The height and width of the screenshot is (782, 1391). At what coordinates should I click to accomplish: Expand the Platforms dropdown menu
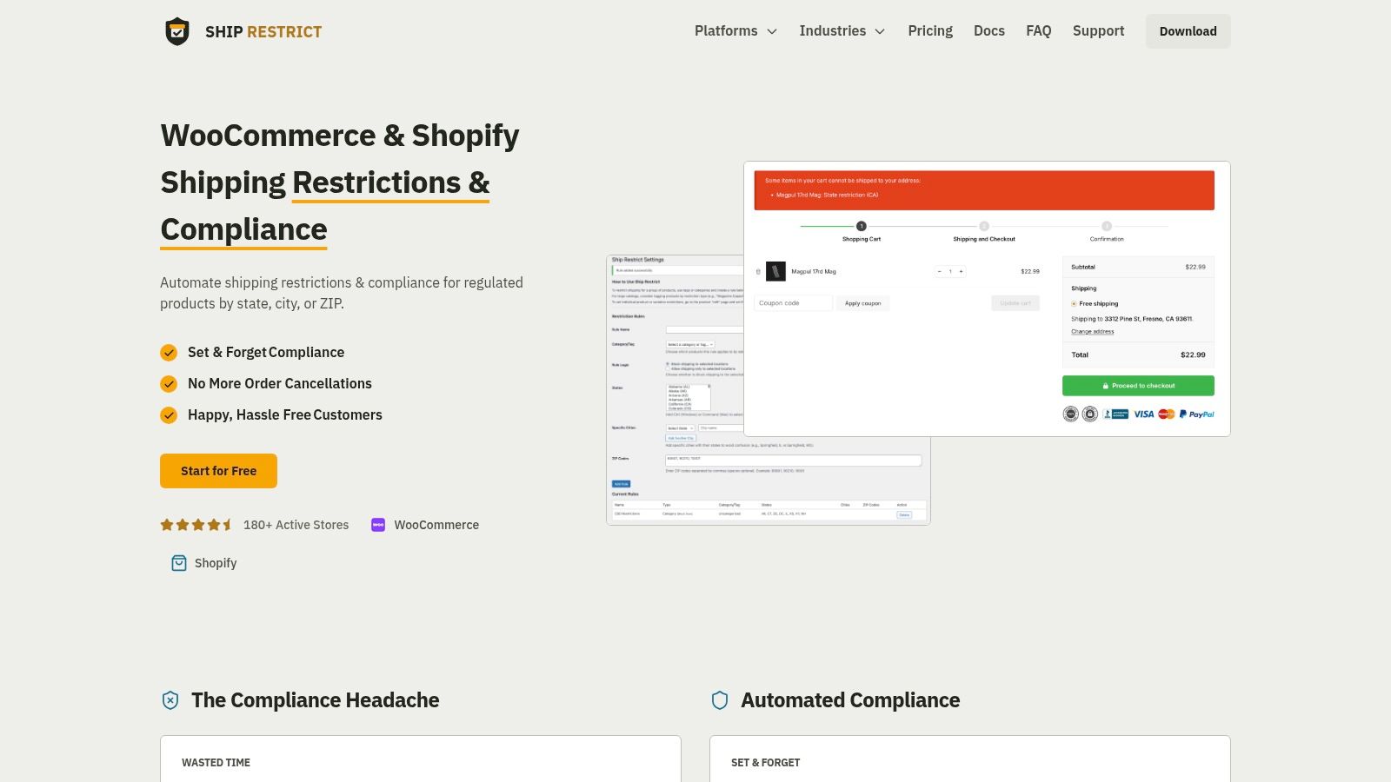pos(735,31)
